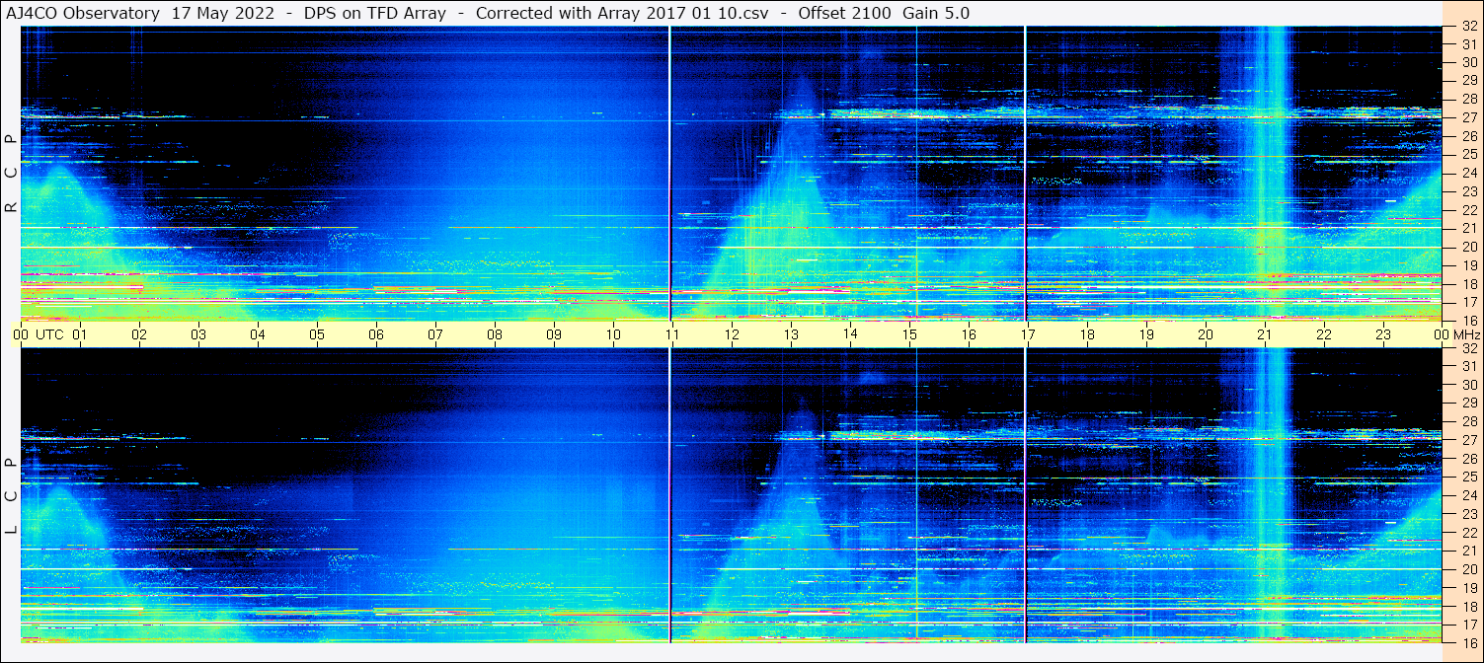This screenshot has width=1484, height=663.
Task: Click hour '08' on the UTC time axis
Action: (x=495, y=334)
